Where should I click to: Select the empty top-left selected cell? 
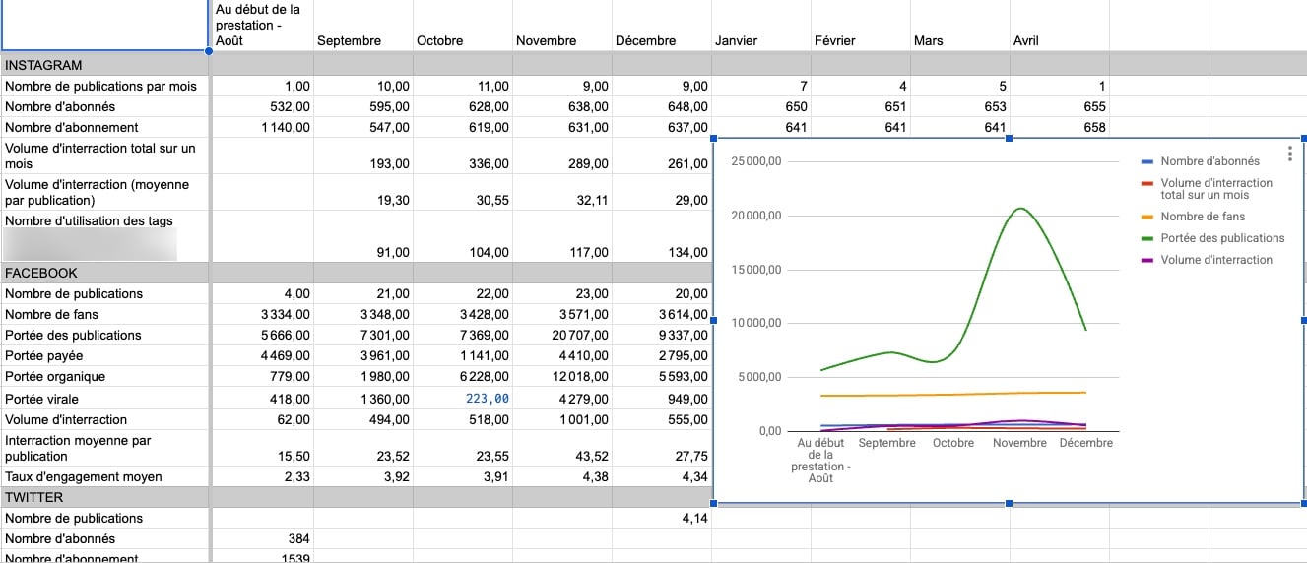[105, 26]
